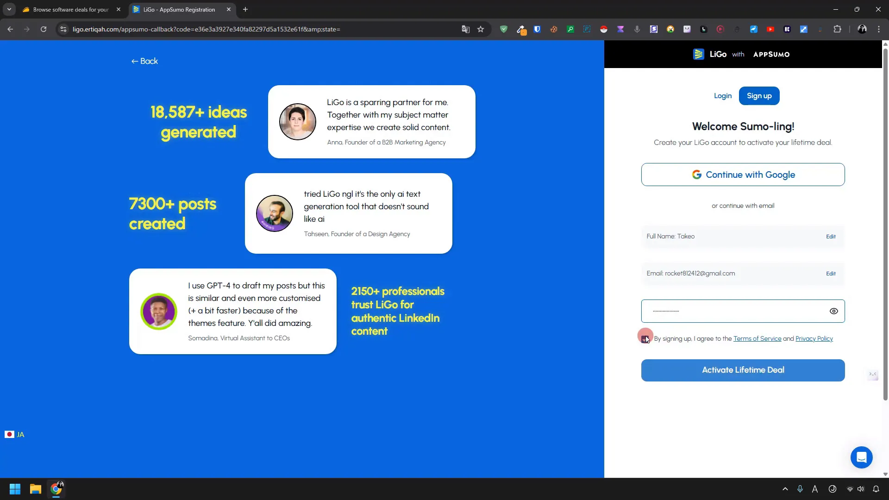The image size is (889, 500).
Task: Click the small floating face widget
Action: coord(873,375)
